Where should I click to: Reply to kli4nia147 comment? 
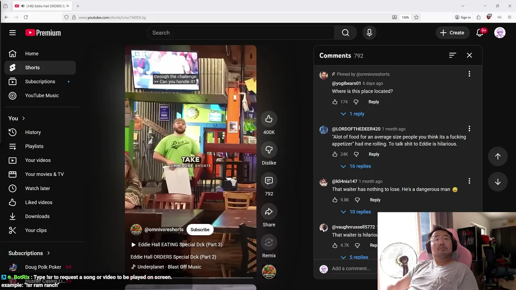point(375,200)
